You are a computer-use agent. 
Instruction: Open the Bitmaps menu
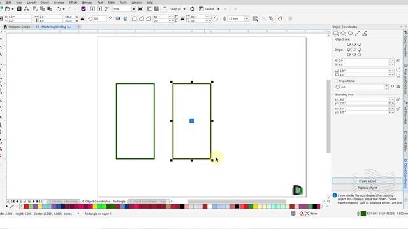pyautogui.click(x=87, y=3)
